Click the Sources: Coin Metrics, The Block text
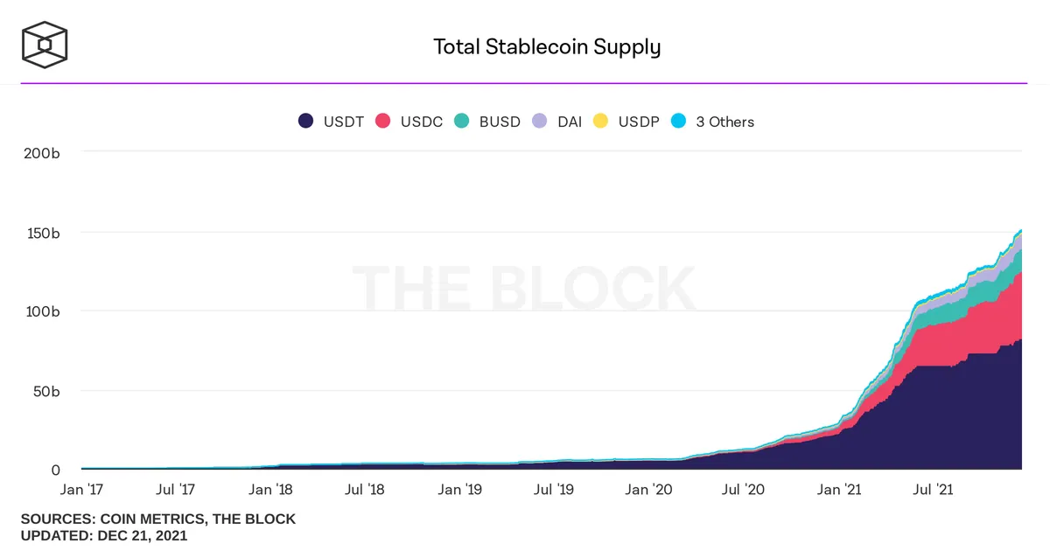 pyautogui.click(x=158, y=520)
